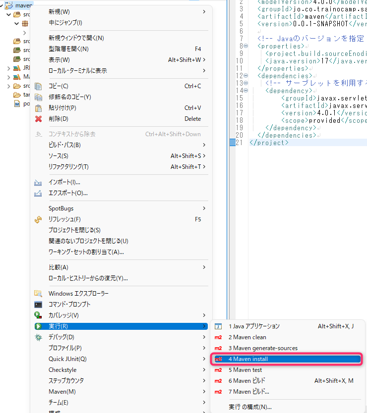Collapse the first src folder node
Viewport: 367px width, 413px height.
(x=9, y=14)
